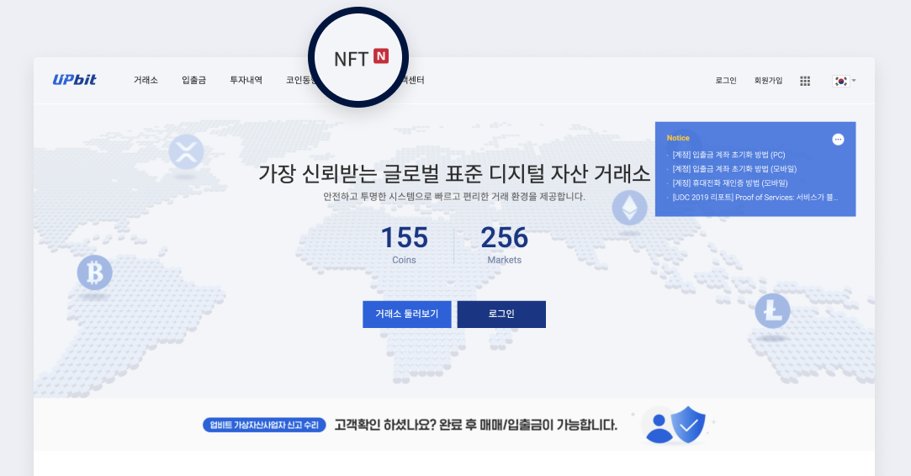The width and height of the screenshot is (911, 476).
Task: Open notice 입출금 계좌 초기화 방법 (PC)
Action: pyautogui.click(x=728, y=155)
